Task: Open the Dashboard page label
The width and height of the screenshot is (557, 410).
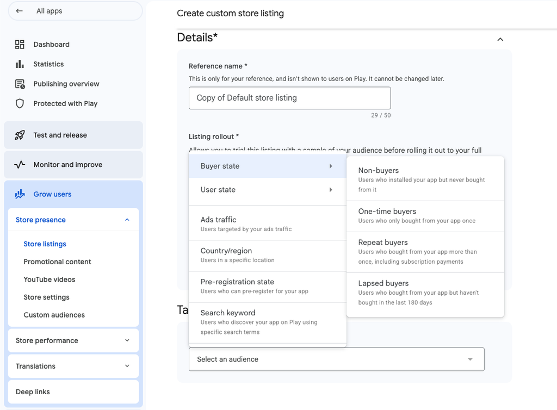Action: click(52, 45)
